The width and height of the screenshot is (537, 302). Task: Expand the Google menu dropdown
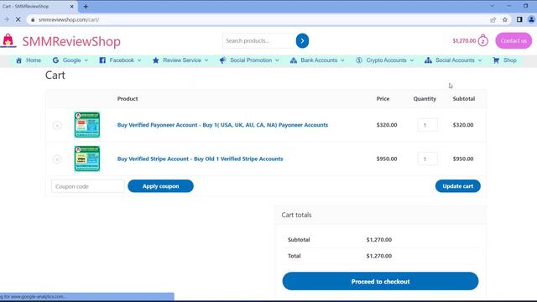pos(86,60)
